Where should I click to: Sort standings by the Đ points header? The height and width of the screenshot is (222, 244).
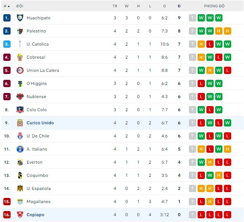(179, 6)
